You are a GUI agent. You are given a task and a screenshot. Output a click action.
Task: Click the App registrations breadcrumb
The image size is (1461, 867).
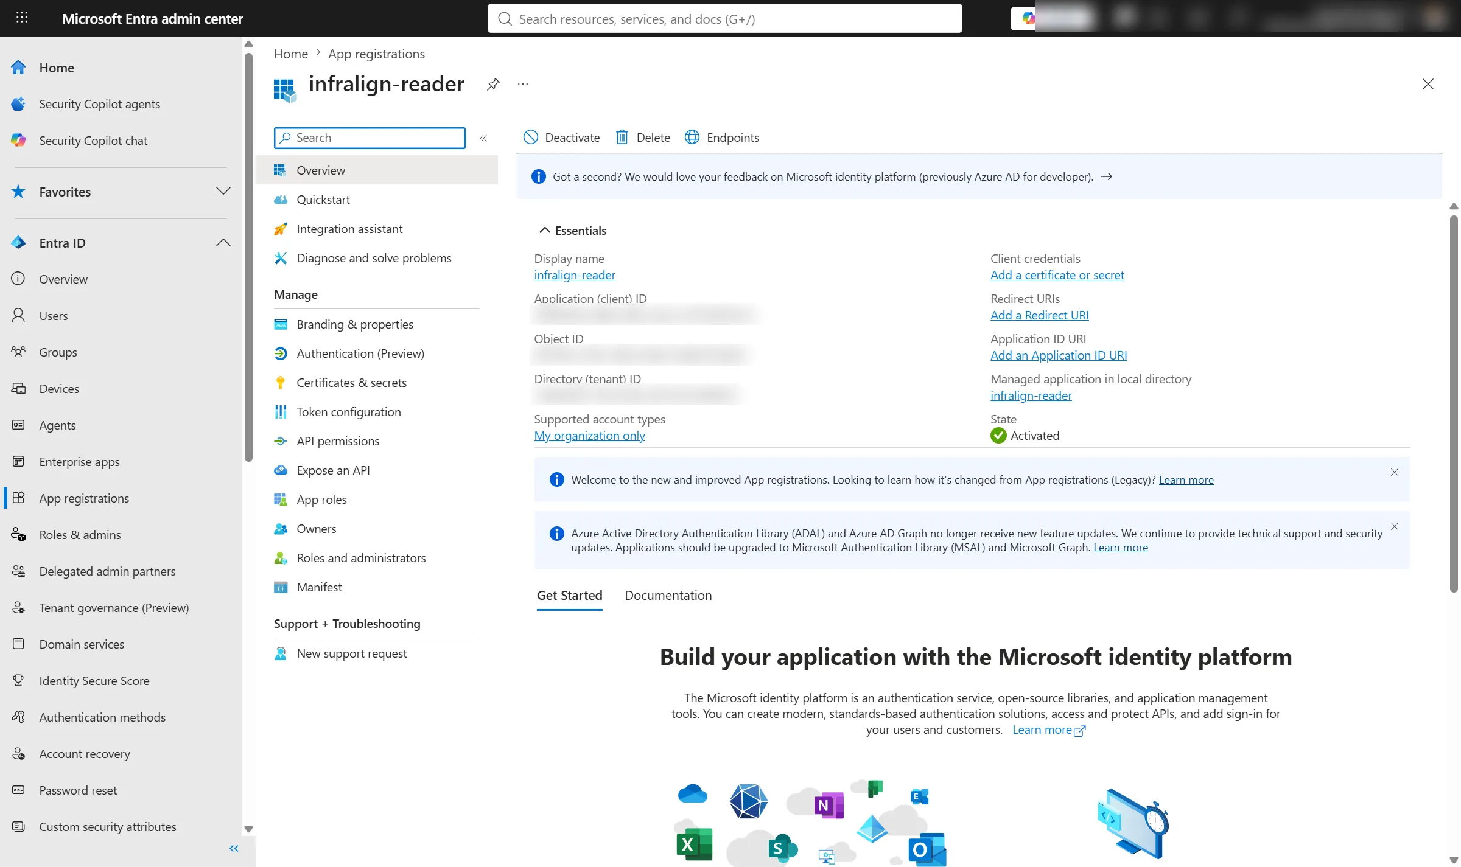[376, 54]
